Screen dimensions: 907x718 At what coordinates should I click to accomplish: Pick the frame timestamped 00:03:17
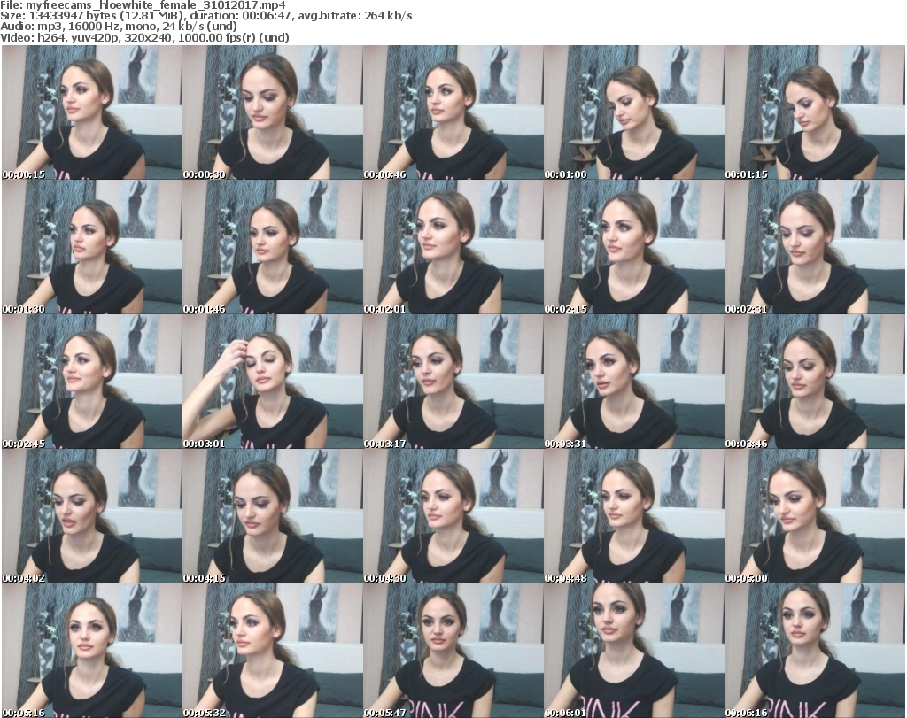tap(453, 382)
